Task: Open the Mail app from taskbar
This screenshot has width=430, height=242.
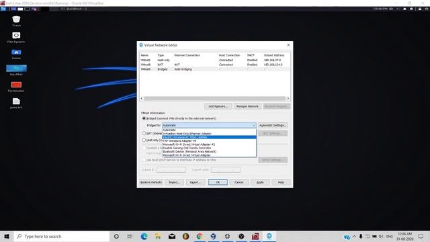Action: click(172, 236)
